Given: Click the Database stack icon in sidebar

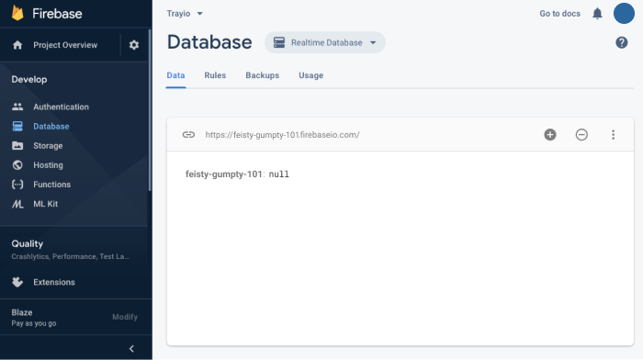Looking at the screenshot, I should pyautogui.click(x=17, y=127).
